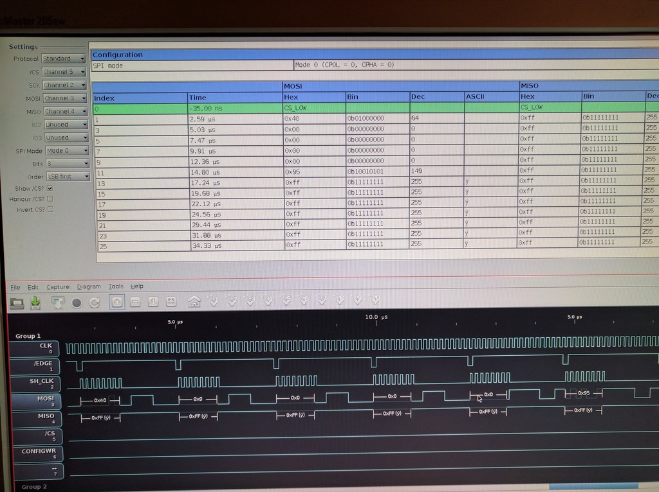Click the home cursor toolbar icon
This screenshot has height=492, width=659.
194,301
